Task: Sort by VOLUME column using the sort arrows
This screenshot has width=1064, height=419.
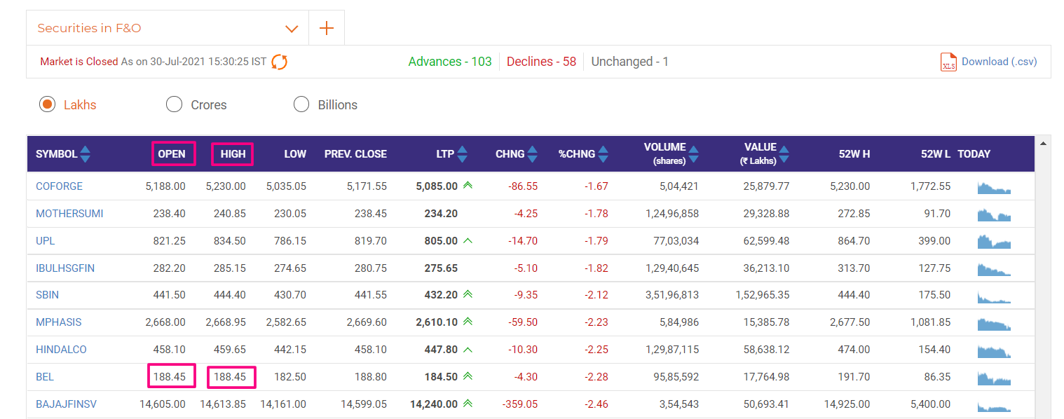Action: [x=693, y=154]
